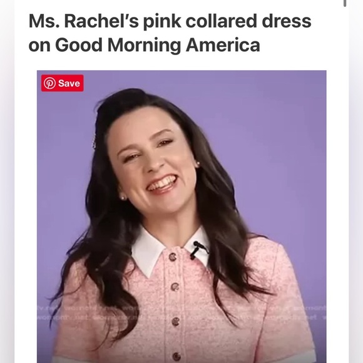363x363 pixels.
Task: Click the pearl earring near the jaw
Action: [123, 198]
